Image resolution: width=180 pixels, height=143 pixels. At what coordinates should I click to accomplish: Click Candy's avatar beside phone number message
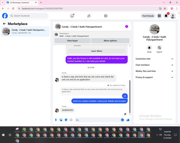click(x=57, y=110)
